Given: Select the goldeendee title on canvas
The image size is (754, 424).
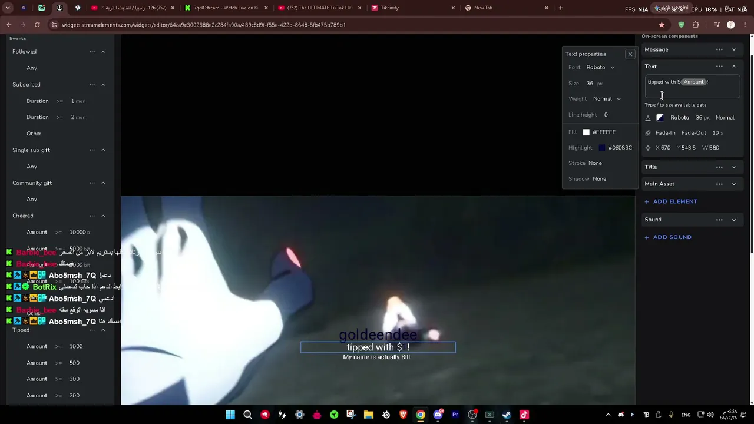Looking at the screenshot, I should tap(378, 335).
